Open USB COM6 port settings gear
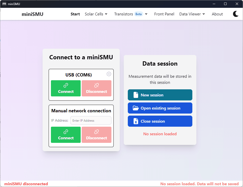This screenshot has height=187, width=243. coord(109,74)
